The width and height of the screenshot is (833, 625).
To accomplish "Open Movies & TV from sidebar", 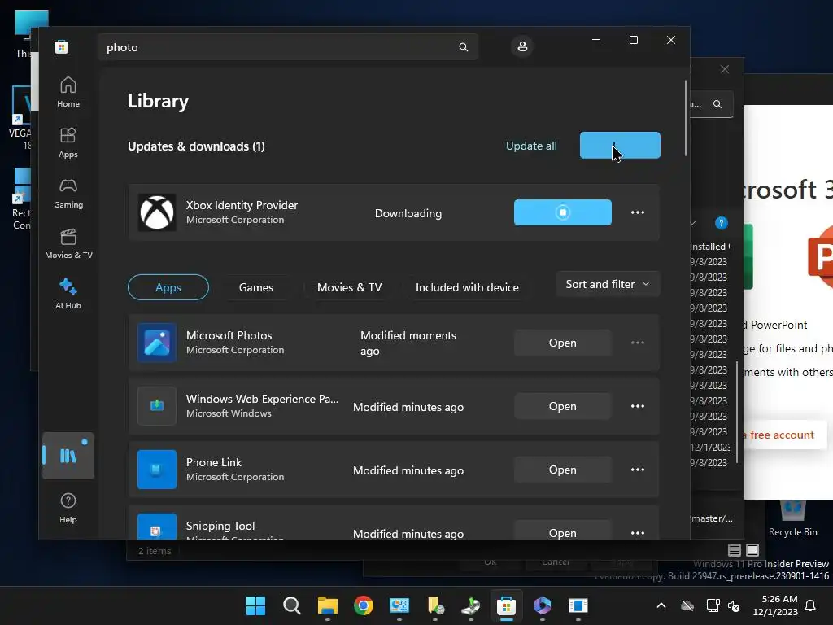I will 68,243.
